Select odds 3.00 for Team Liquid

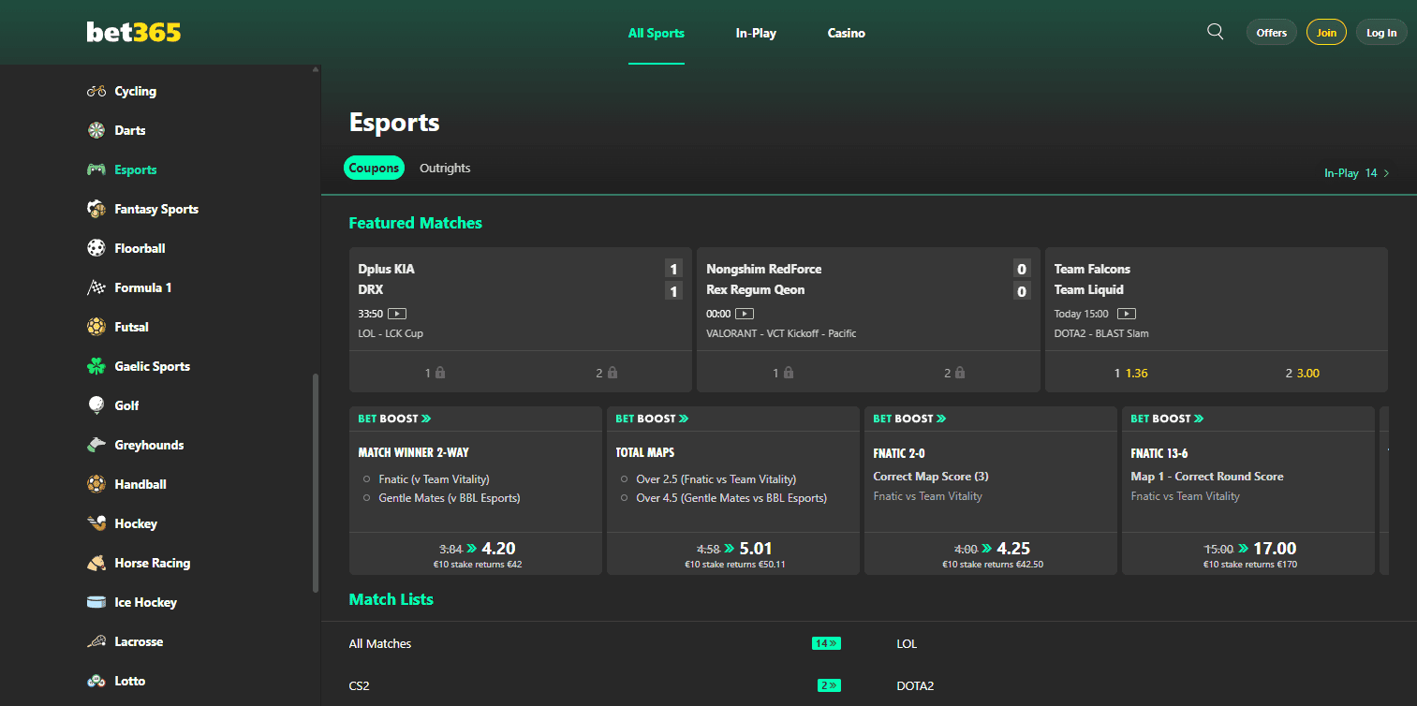(x=1302, y=372)
